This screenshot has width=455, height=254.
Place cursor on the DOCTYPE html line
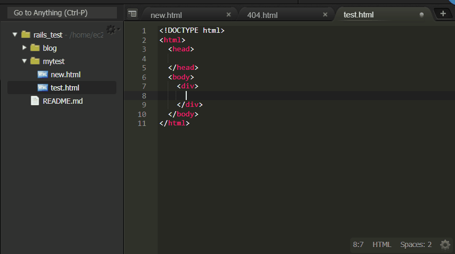(x=192, y=31)
